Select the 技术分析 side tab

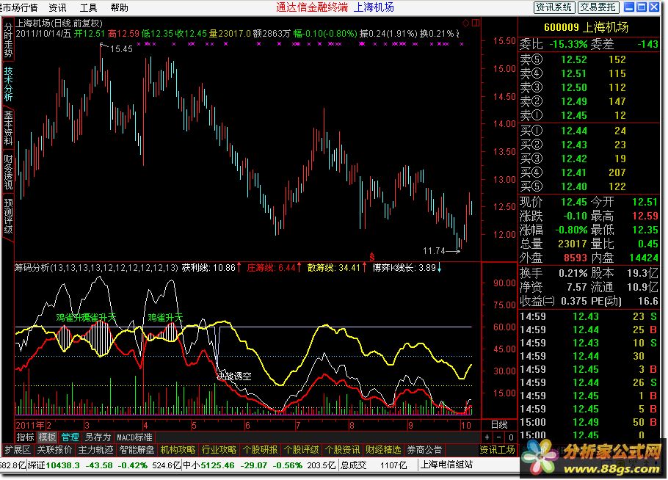click(x=8, y=84)
